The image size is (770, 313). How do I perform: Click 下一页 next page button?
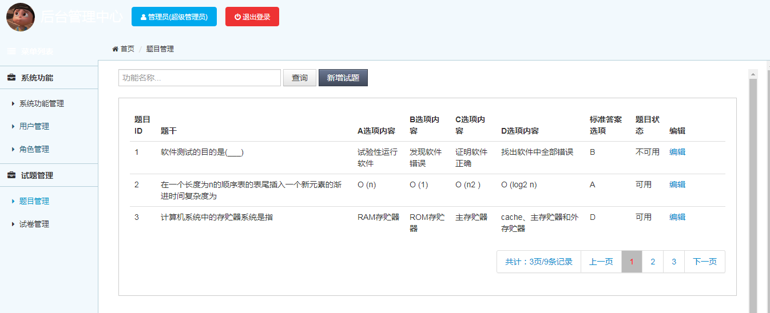point(705,262)
